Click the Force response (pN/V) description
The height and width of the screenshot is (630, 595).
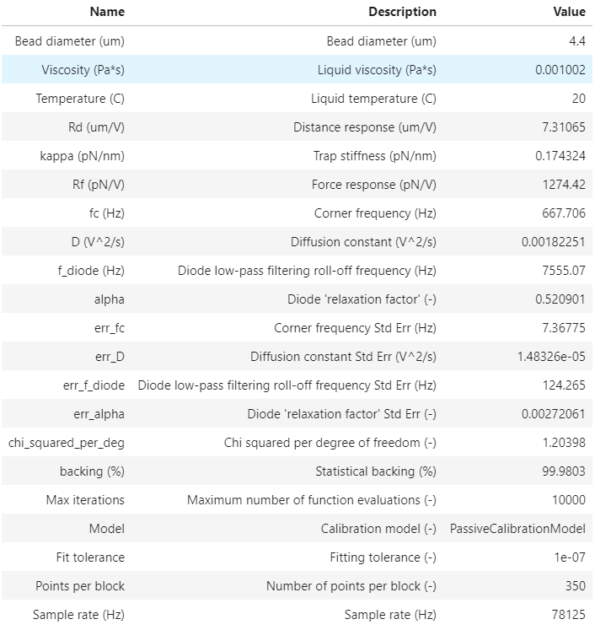pos(374,185)
